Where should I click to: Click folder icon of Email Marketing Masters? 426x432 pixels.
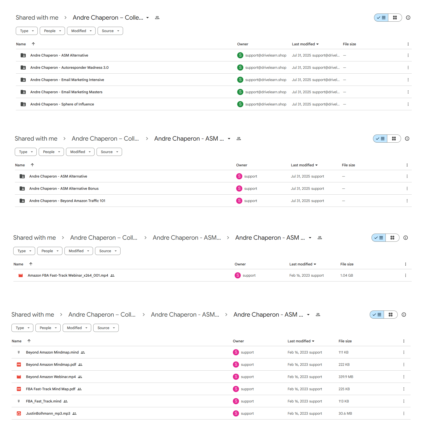coord(23,92)
